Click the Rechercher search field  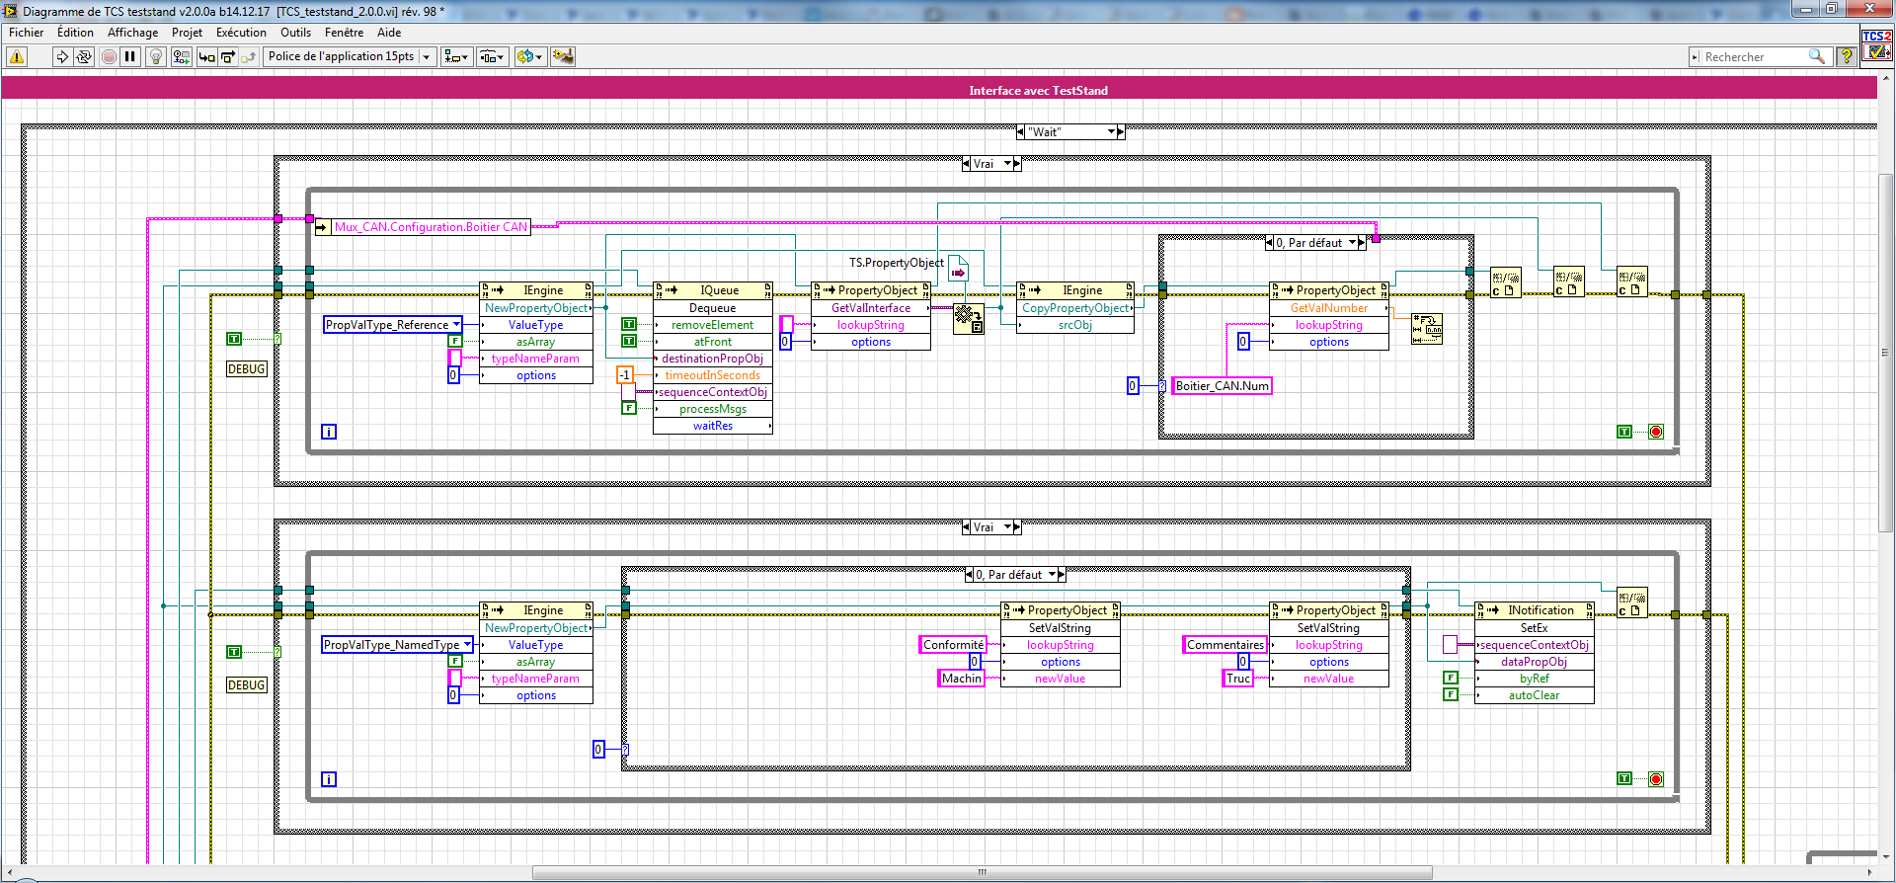(x=1755, y=57)
